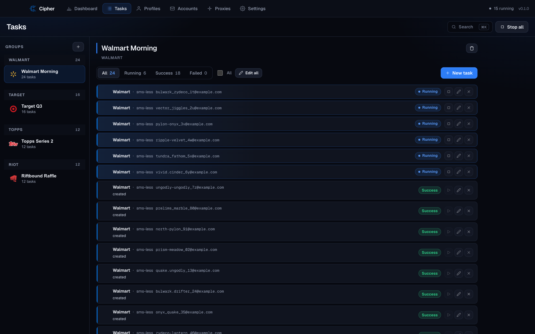Open the Settings page

[253, 9]
